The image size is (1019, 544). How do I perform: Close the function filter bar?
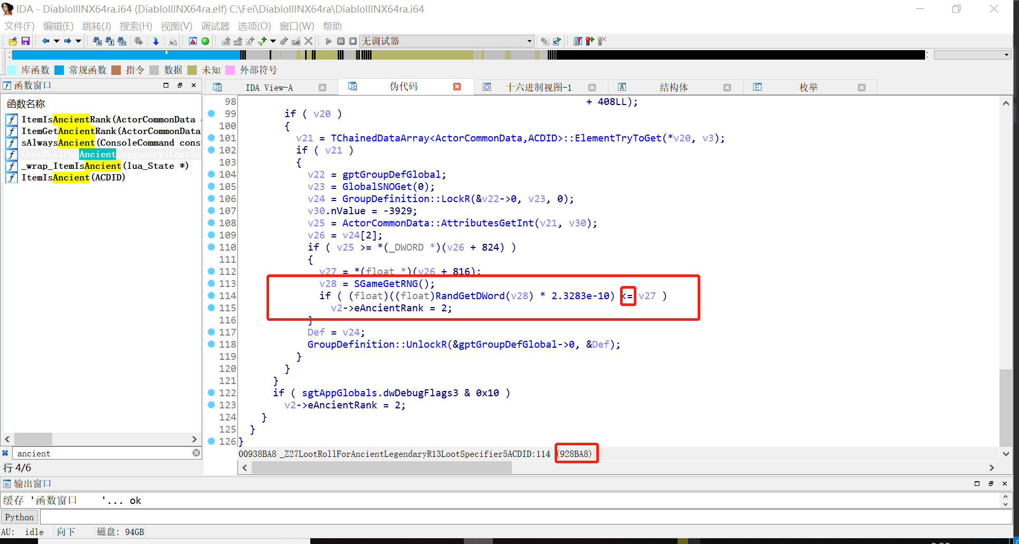(5, 453)
